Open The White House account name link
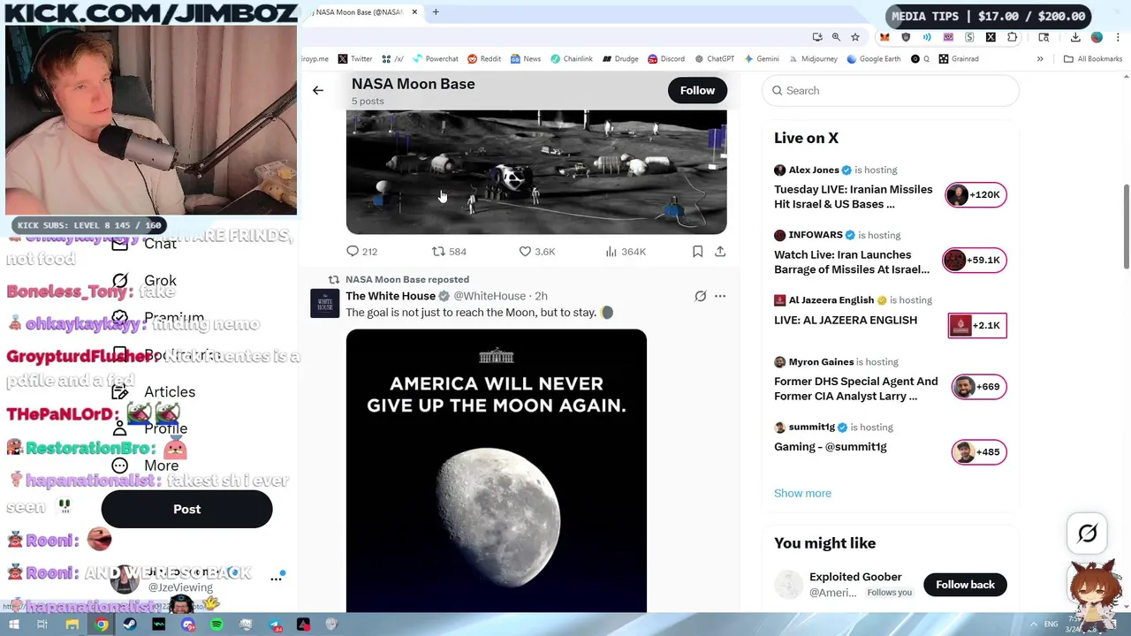The image size is (1131, 636). [x=391, y=296]
